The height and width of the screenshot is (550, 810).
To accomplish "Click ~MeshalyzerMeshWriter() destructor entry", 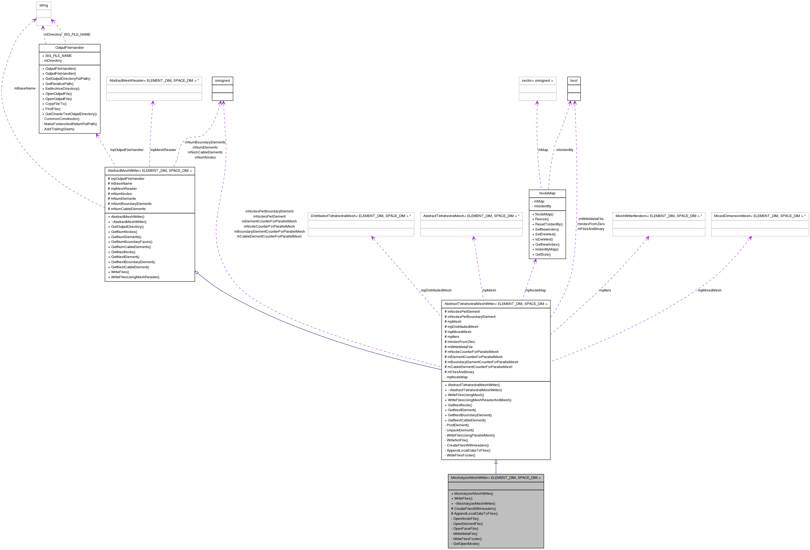I will tap(473, 504).
